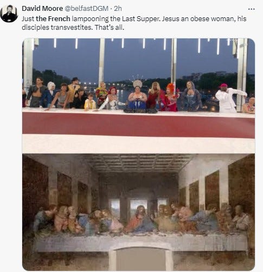Viewport: 263px width, 272px height.
Task: Click the tweet text ending "That's all."
Action: tap(134, 23)
